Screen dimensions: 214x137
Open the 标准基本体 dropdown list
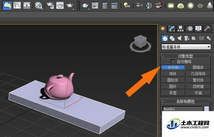coord(186,47)
